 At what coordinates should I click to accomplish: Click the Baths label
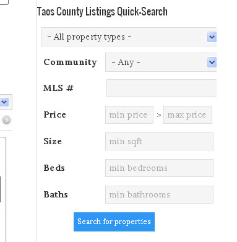[x=56, y=194]
